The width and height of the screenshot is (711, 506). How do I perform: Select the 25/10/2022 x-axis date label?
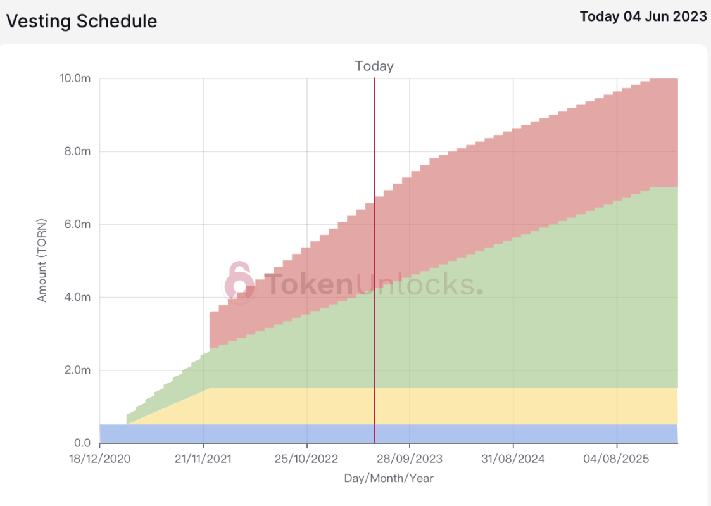306,459
